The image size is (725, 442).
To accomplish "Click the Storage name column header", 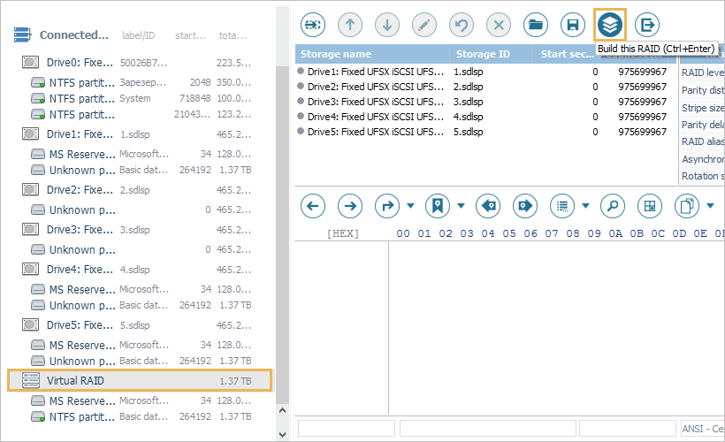I will pyautogui.click(x=371, y=54).
